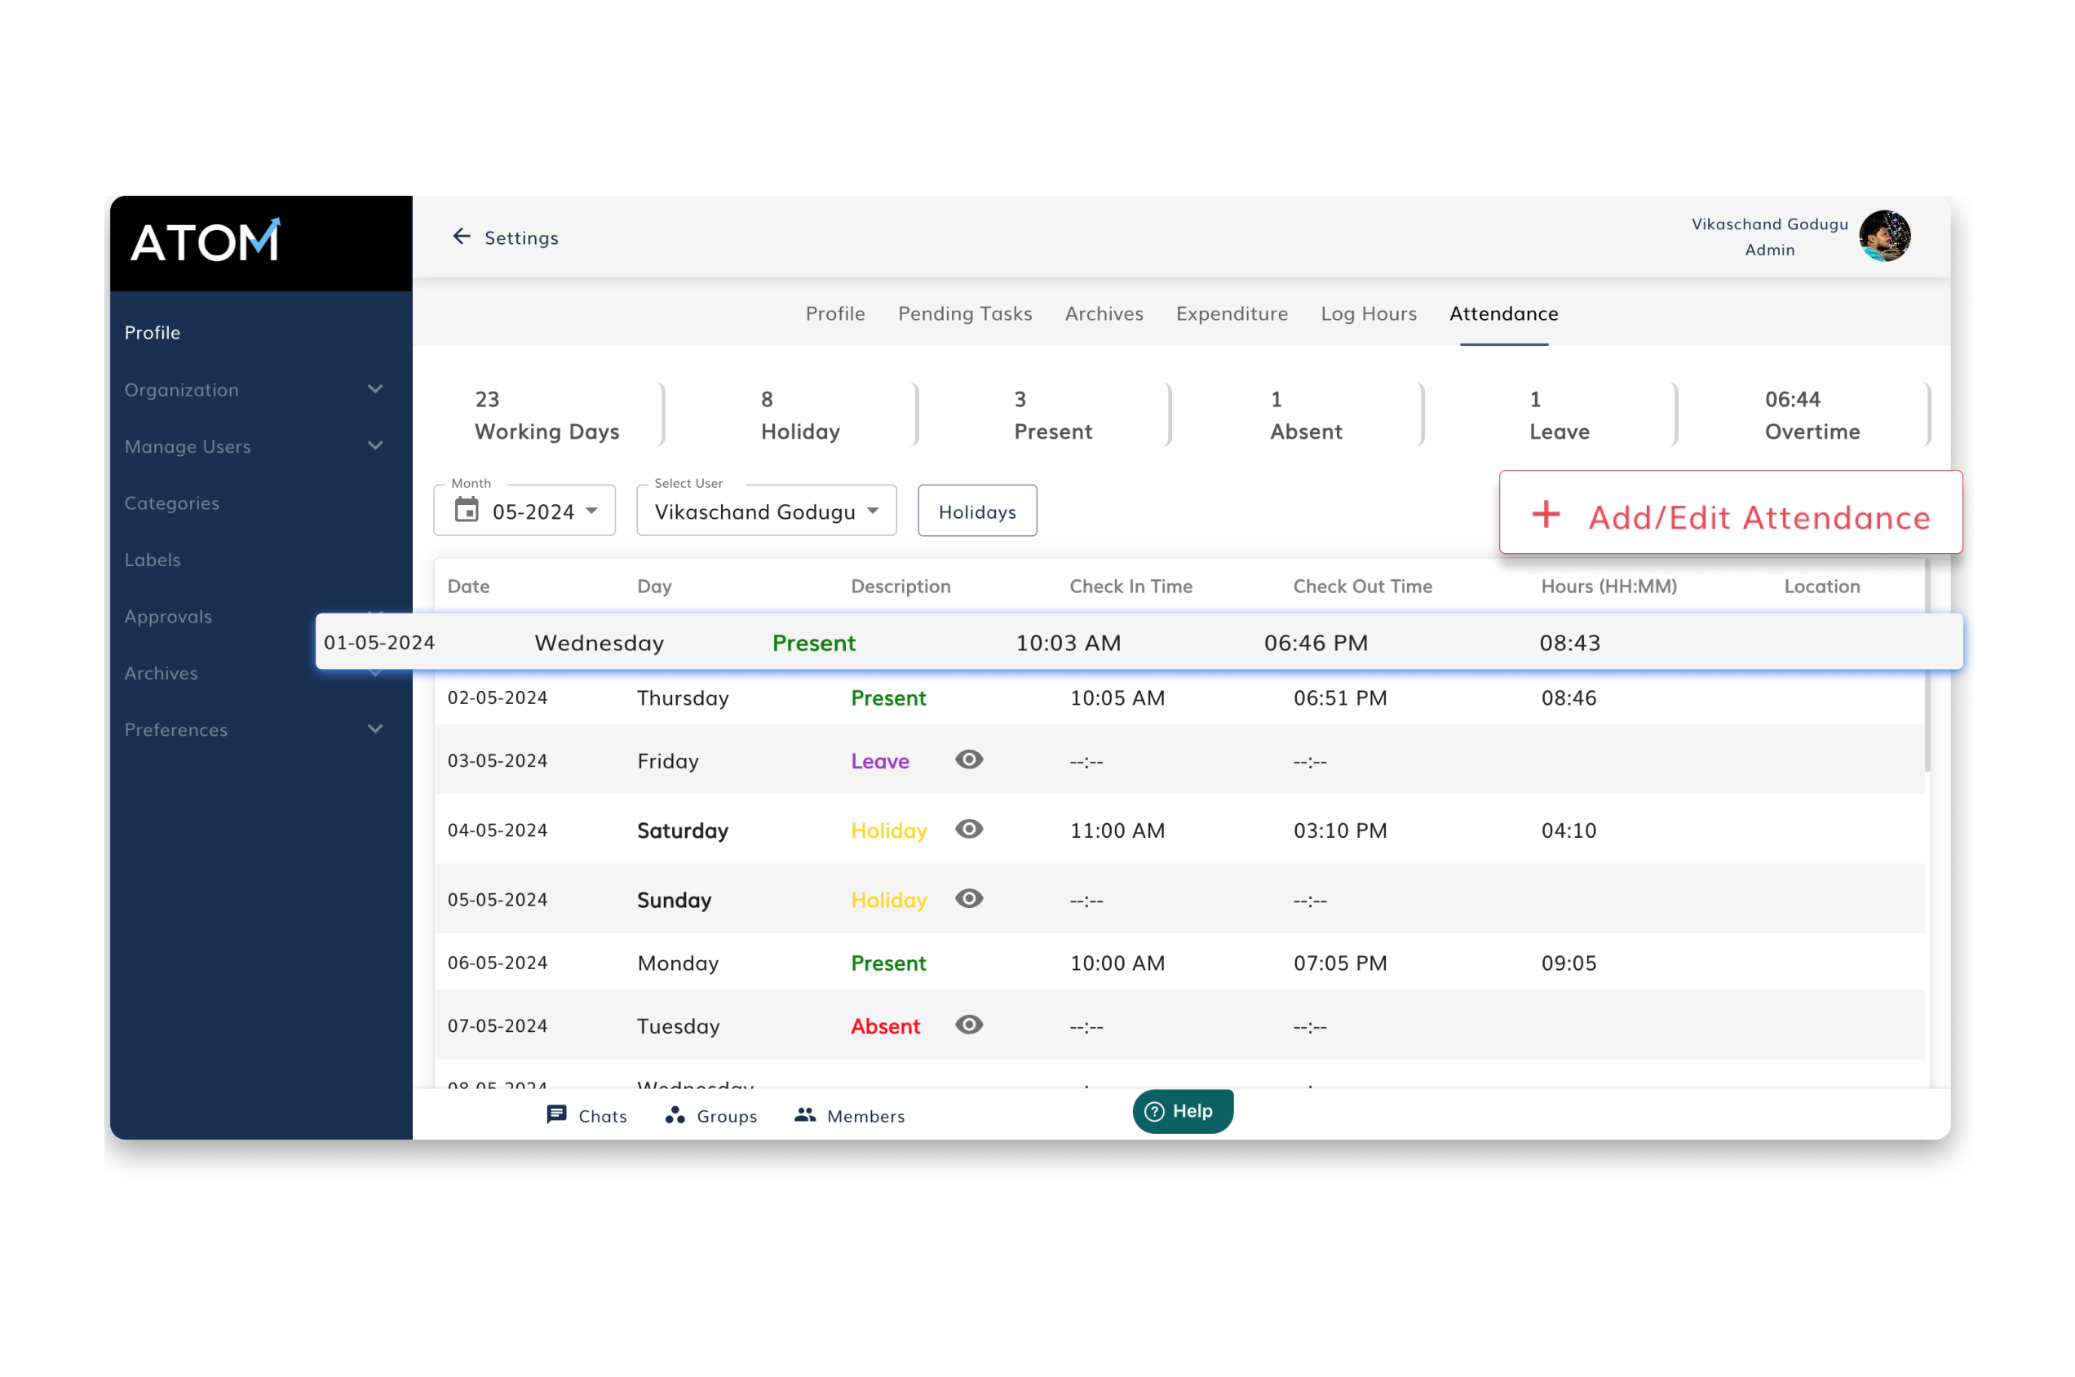Image resolution: width=2075 pixels, height=1377 pixels.
Task: Click the purple Leave status text
Action: click(880, 760)
